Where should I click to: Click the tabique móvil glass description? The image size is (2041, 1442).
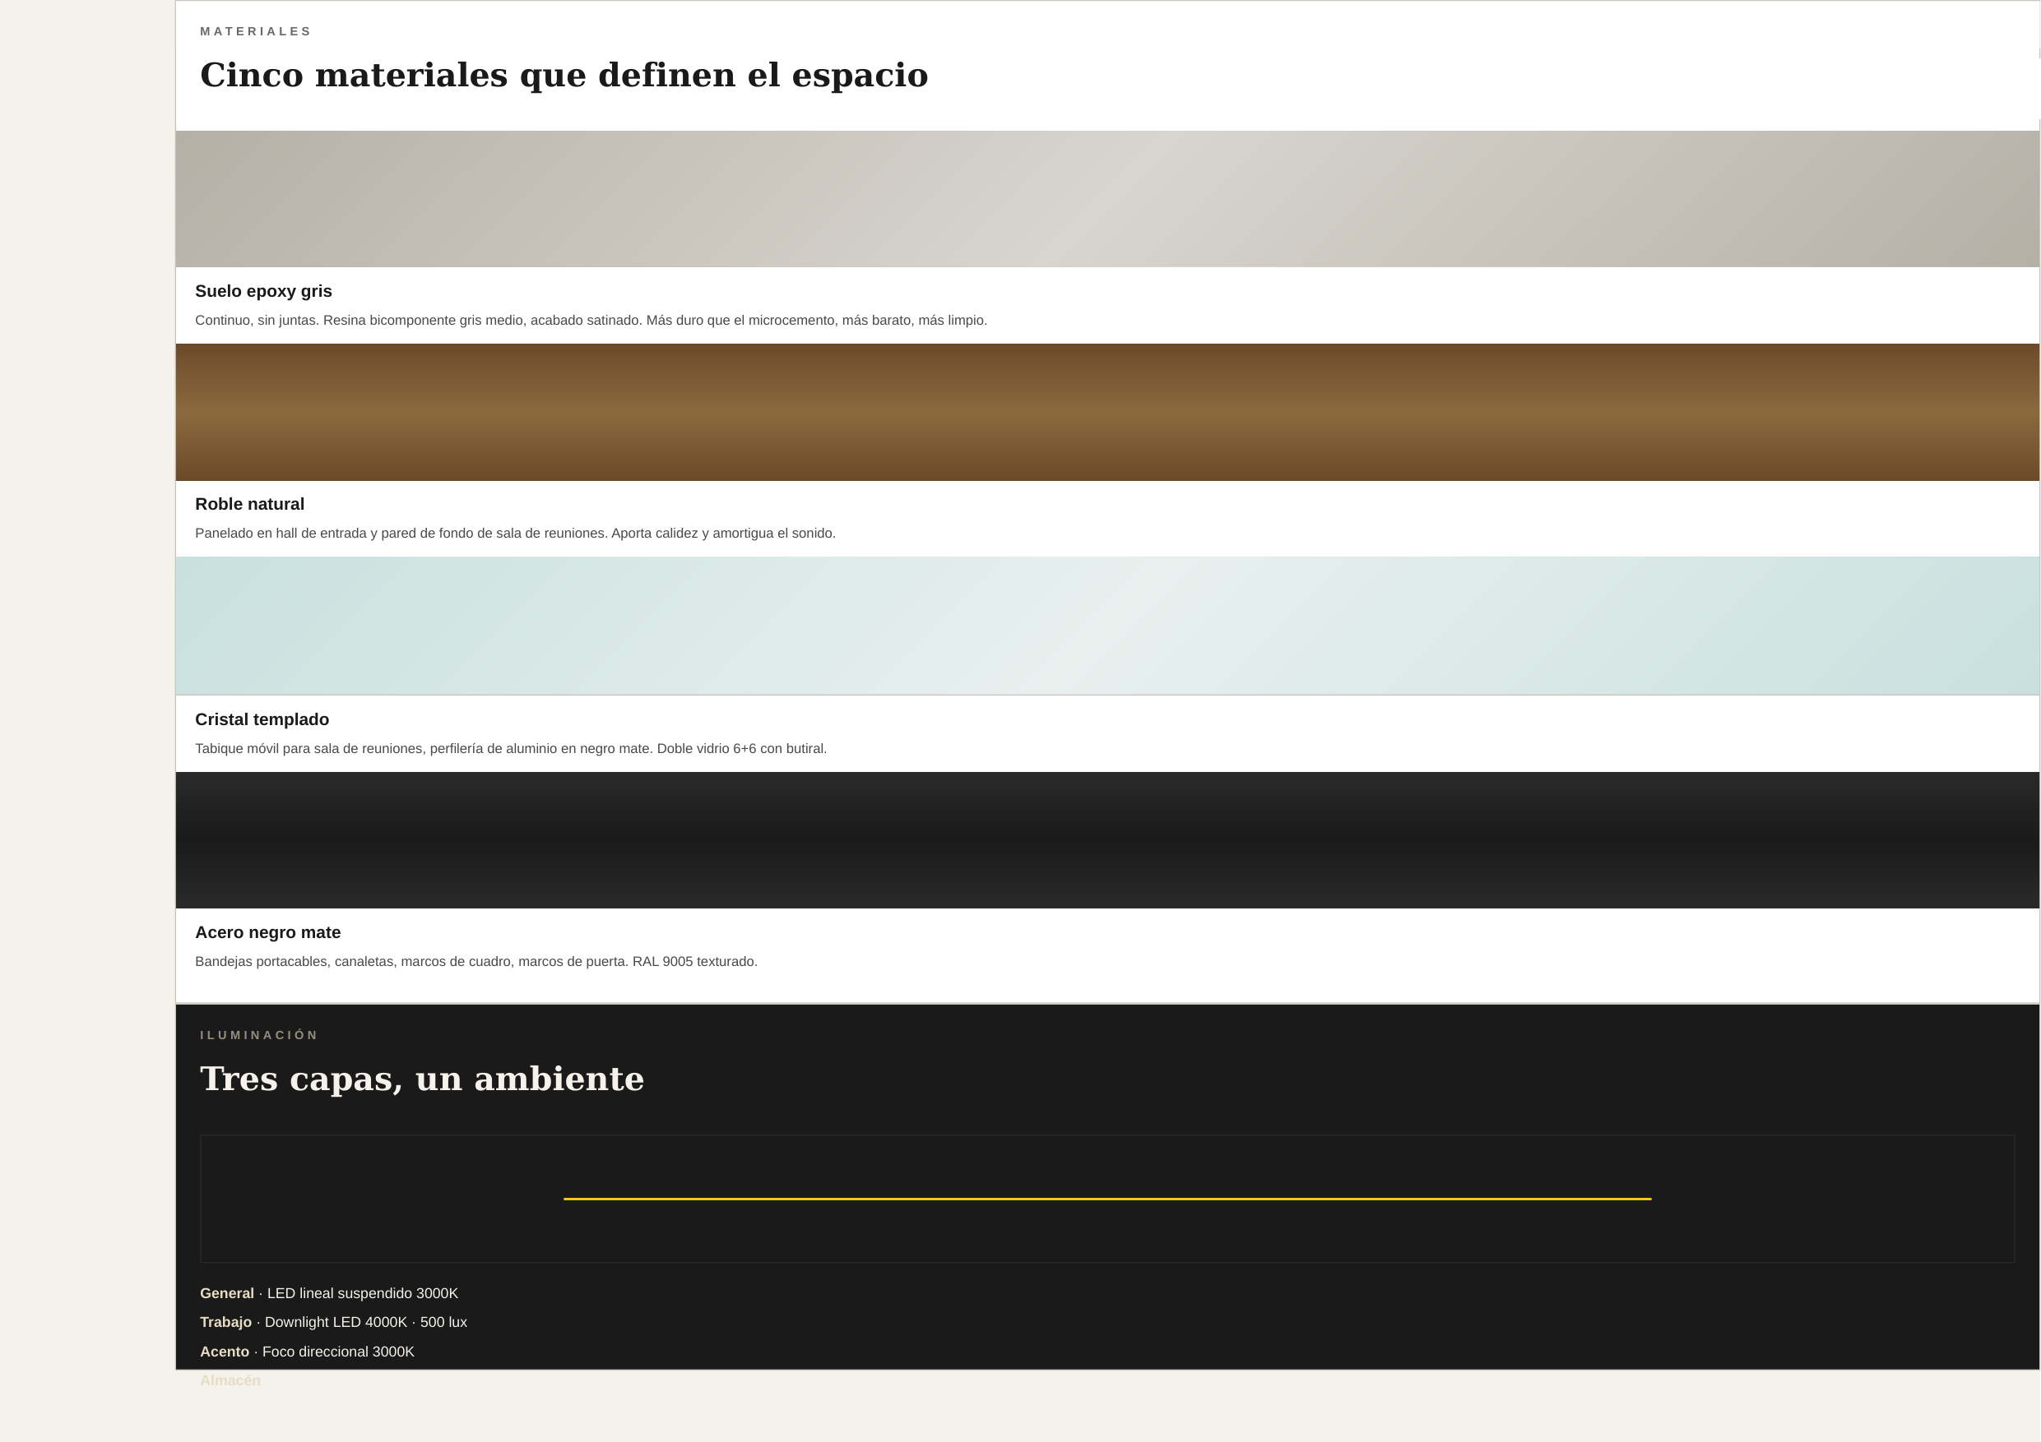[511, 749]
